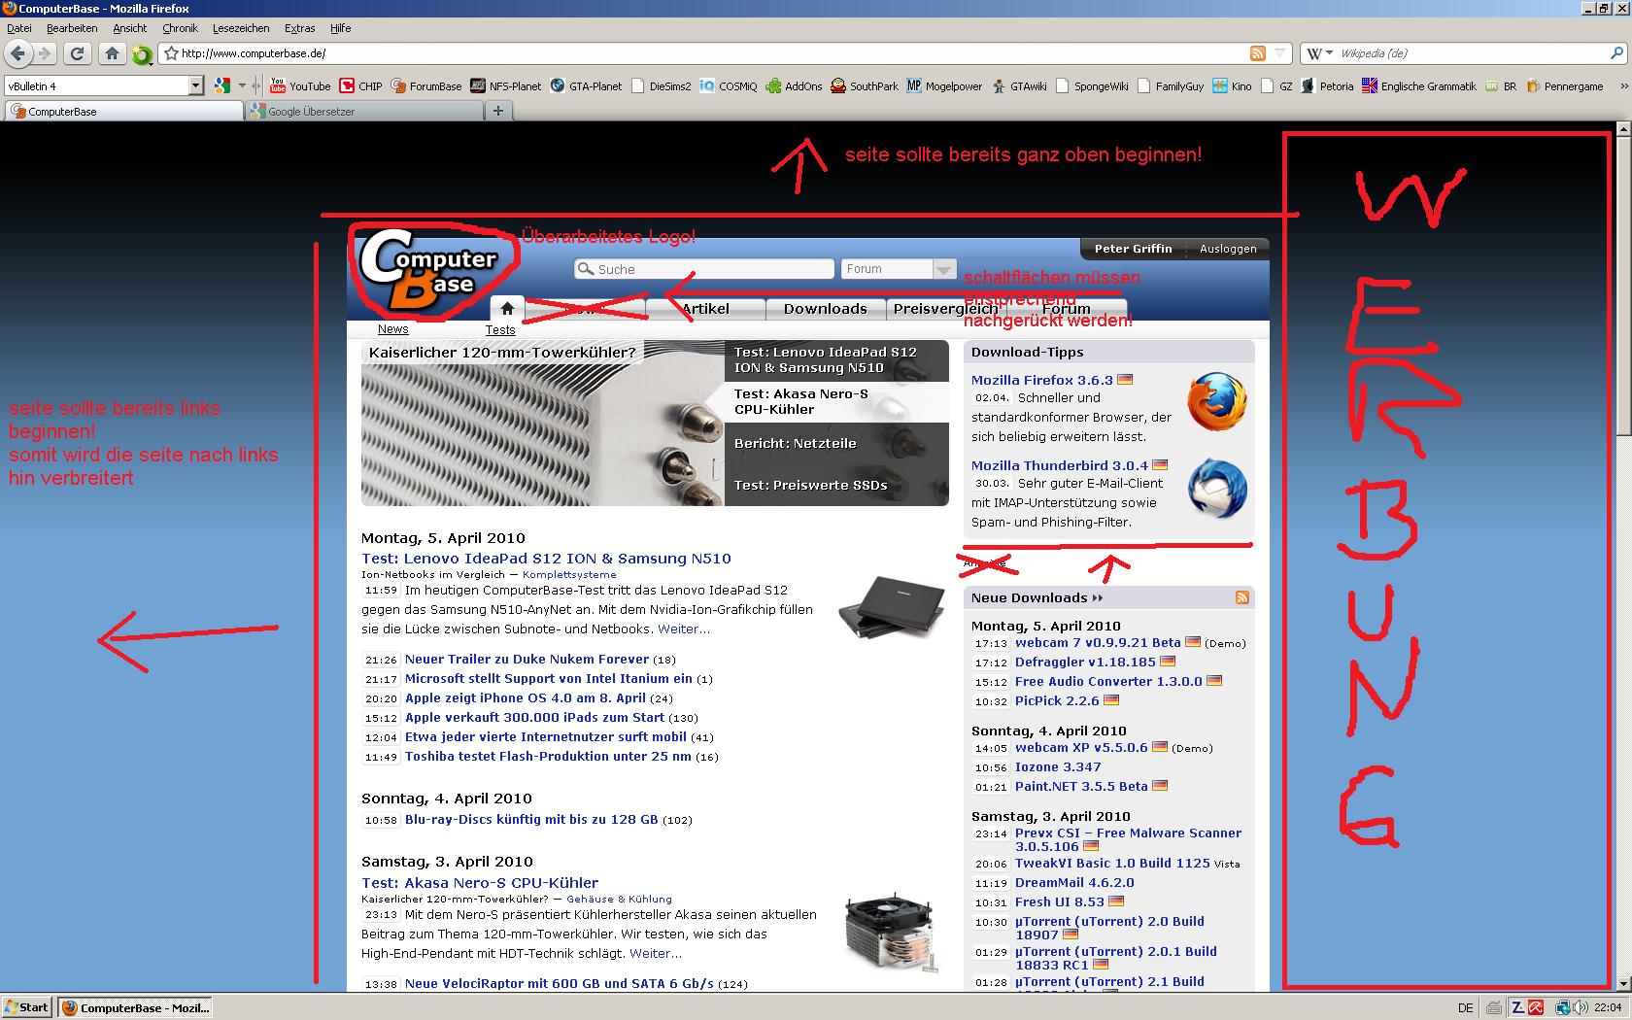Open Neuer Trailer zu Duke Nukem Forever
1632x1020 pixels.
(527, 660)
